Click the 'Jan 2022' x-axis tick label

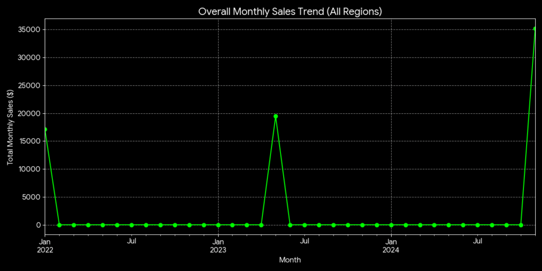pos(45,246)
